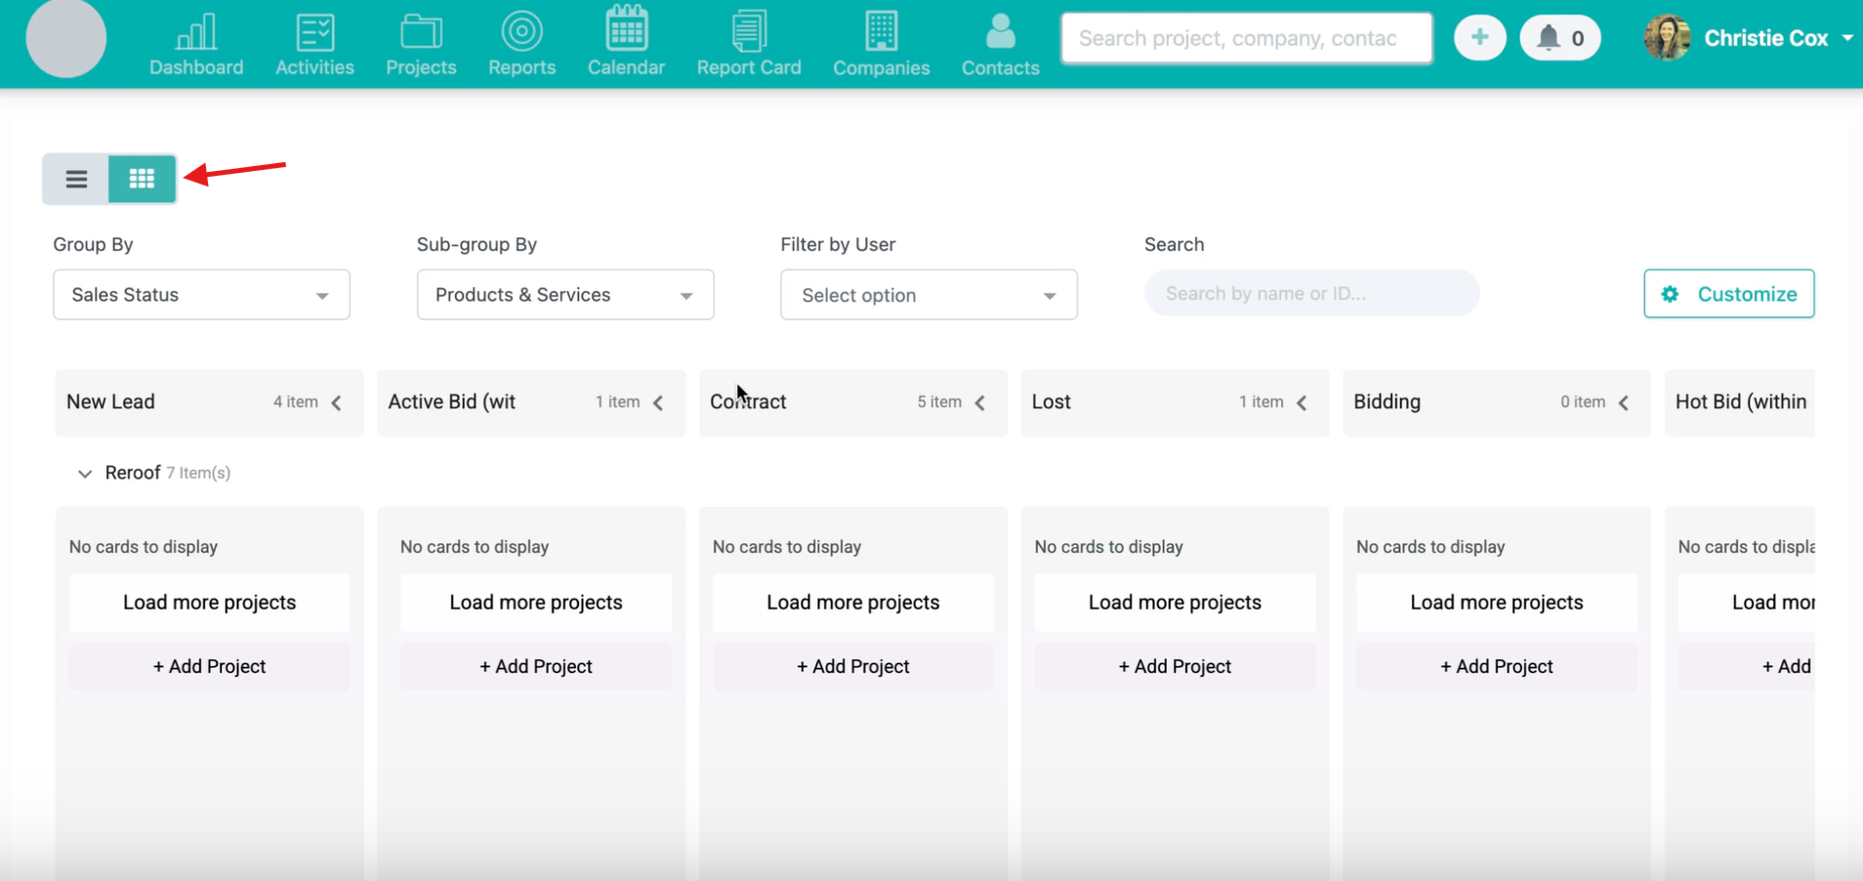
Task: Collapse the New Lead column
Action: pos(337,402)
